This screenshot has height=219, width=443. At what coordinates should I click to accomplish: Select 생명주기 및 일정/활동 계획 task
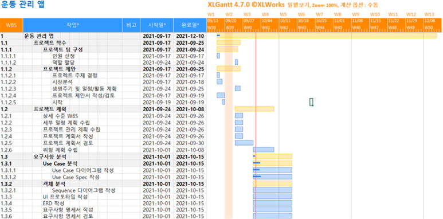[84, 88]
